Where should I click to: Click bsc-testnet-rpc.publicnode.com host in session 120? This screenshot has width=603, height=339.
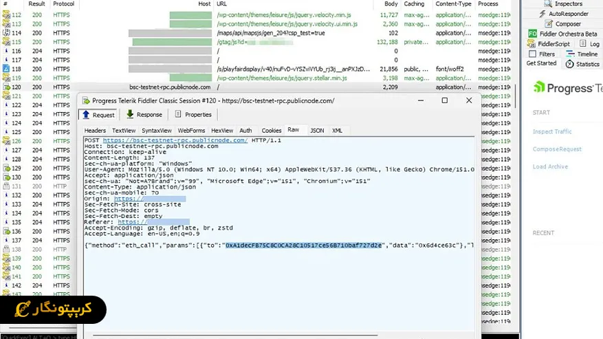(x=170, y=87)
